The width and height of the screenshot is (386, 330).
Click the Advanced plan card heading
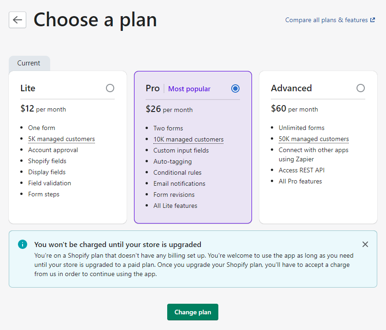click(292, 88)
